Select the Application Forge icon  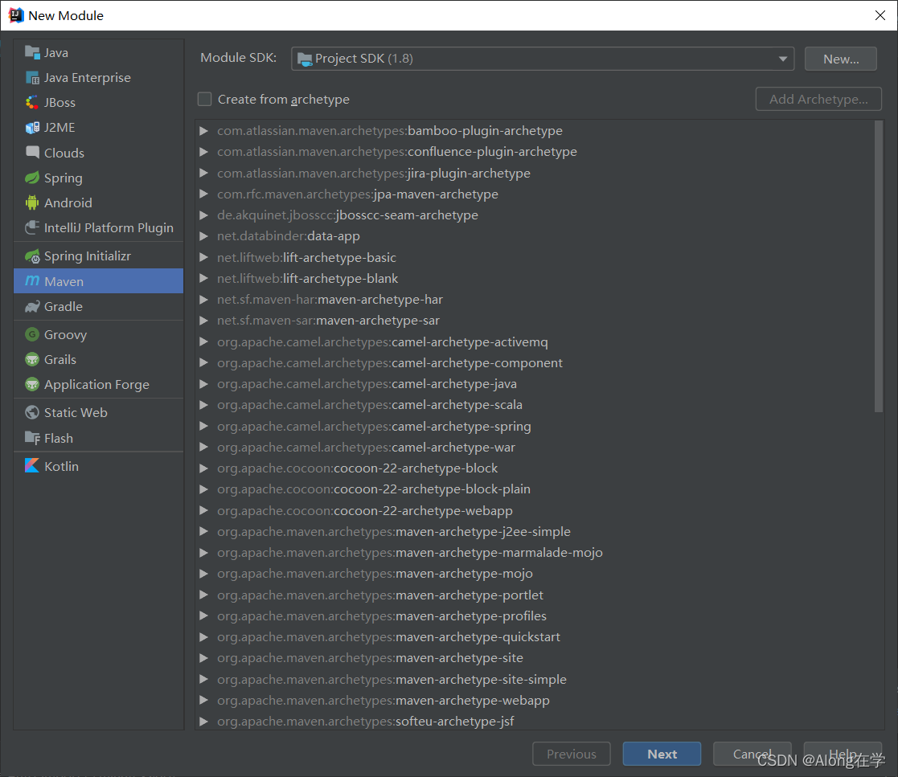(x=32, y=384)
